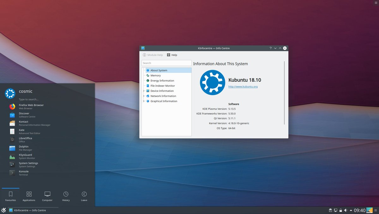Click KInfocentre entry in the task manager

click(x=33, y=210)
